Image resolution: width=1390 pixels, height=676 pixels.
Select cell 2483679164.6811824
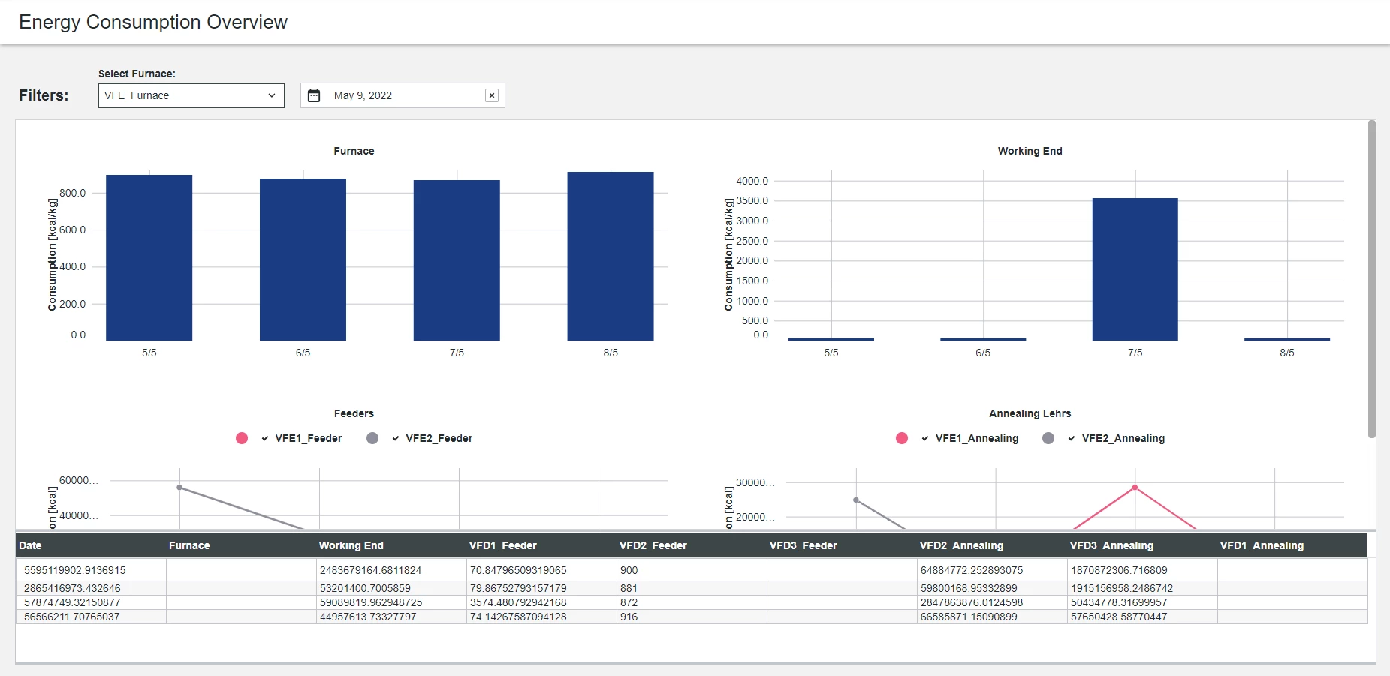(391, 570)
